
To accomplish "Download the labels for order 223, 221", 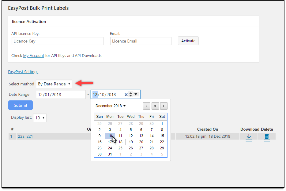I will [249, 138].
